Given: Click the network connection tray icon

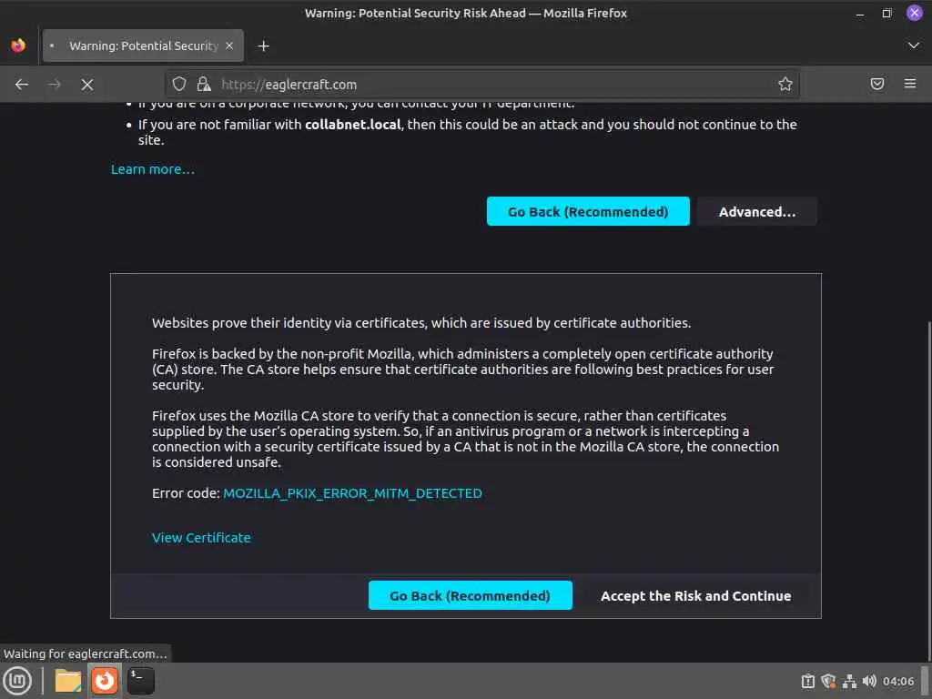Looking at the screenshot, I should (x=849, y=681).
